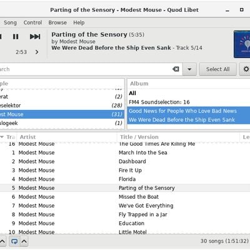
Task: Click the Album pane header
Action: pos(189,84)
